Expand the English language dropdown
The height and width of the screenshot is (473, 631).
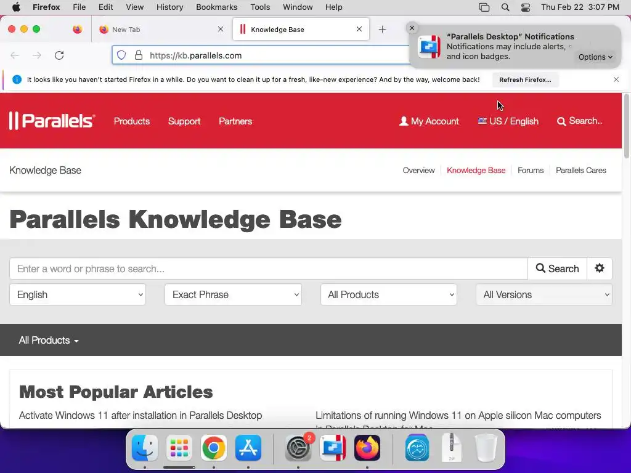tap(78, 294)
